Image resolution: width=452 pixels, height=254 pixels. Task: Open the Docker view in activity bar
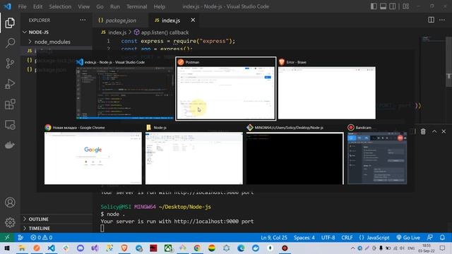(x=10, y=145)
